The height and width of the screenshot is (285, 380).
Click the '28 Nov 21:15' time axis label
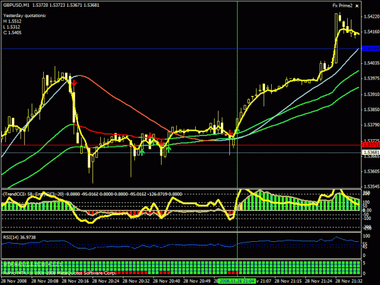(x=288, y=281)
